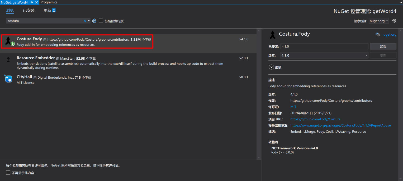403x181 pixels.
Task: Click the Costura.Fody icon in detail pane
Action: [x=272, y=35]
